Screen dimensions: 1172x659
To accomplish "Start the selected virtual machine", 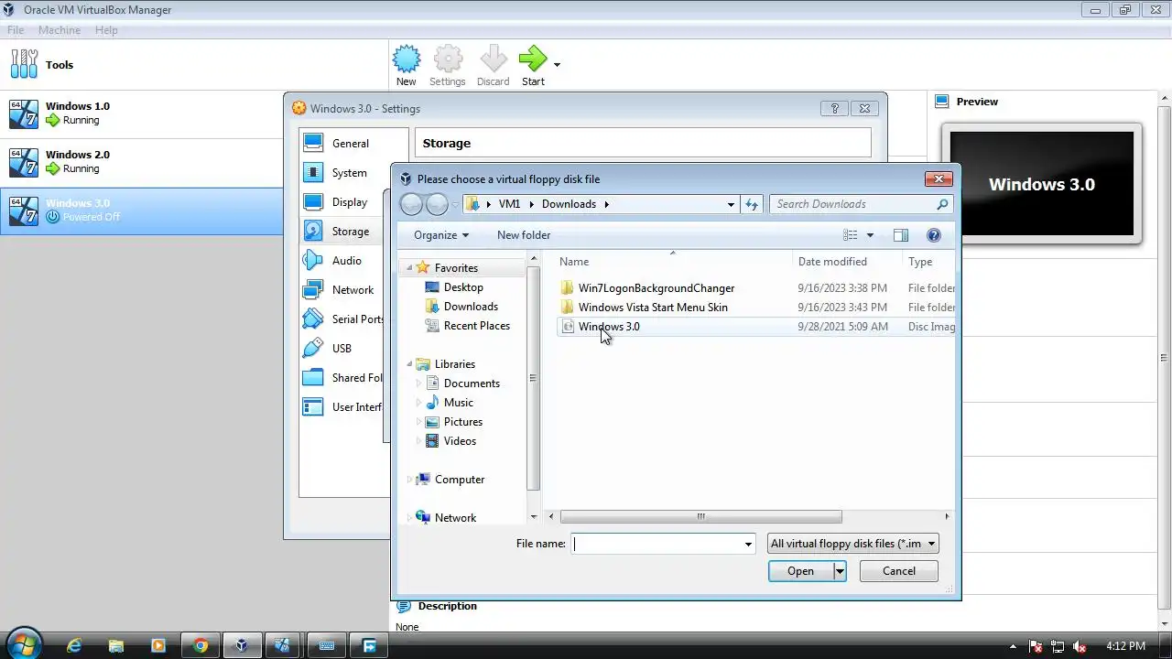I will [533, 65].
